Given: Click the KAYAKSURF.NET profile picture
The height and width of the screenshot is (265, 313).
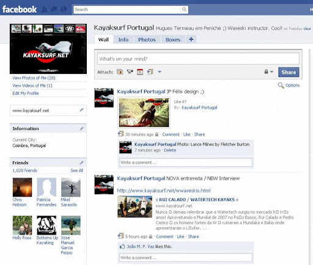Looking at the screenshot, I should click(x=48, y=49).
